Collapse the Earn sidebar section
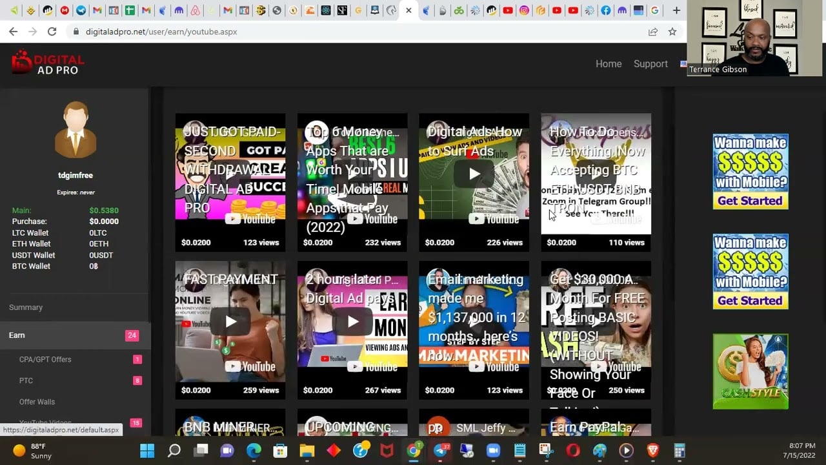826x465 pixels. pyautogui.click(x=76, y=335)
